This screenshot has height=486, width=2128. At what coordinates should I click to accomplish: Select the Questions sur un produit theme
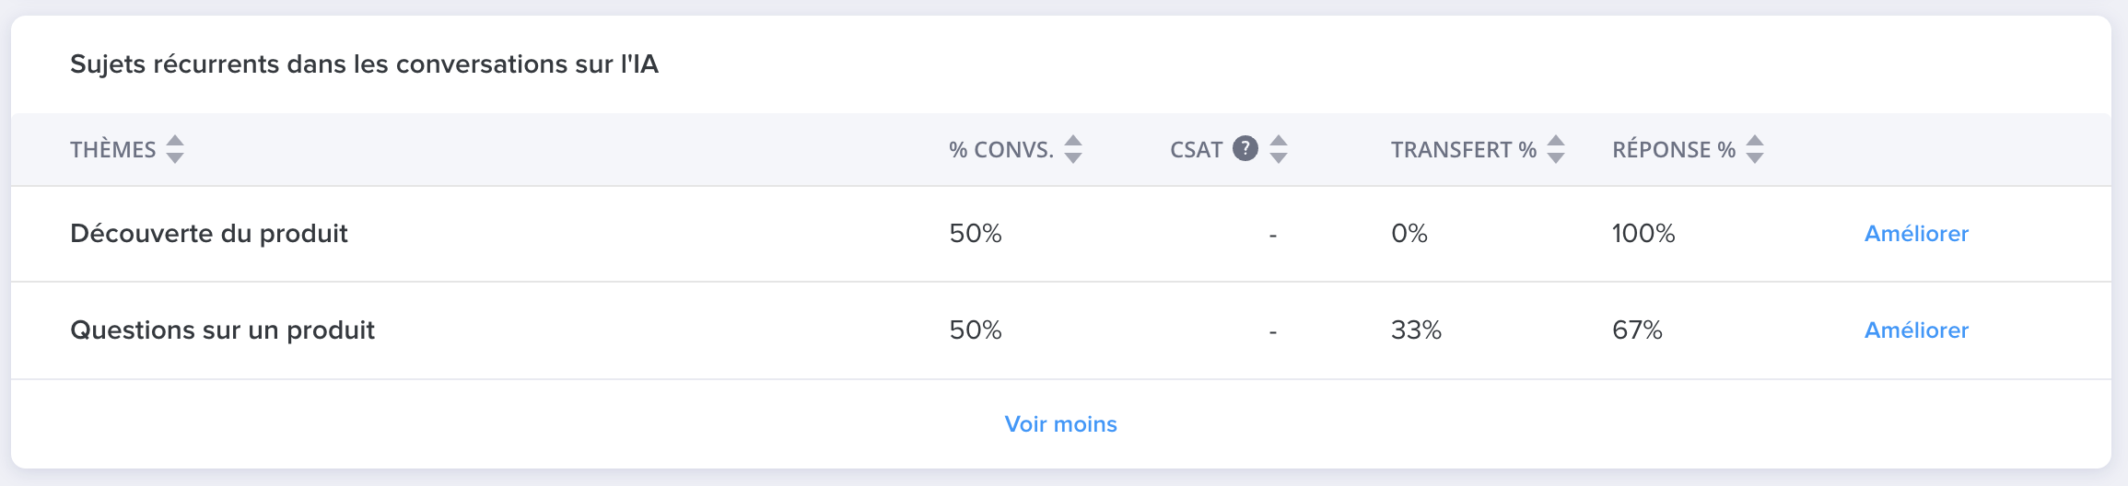222,330
